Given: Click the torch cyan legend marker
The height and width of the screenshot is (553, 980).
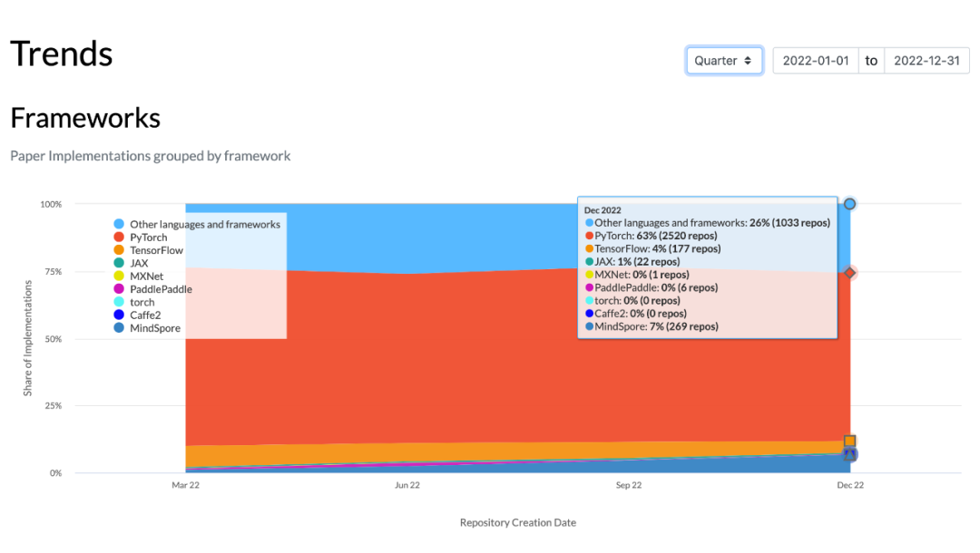Looking at the screenshot, I should click(x=119, y=302).
